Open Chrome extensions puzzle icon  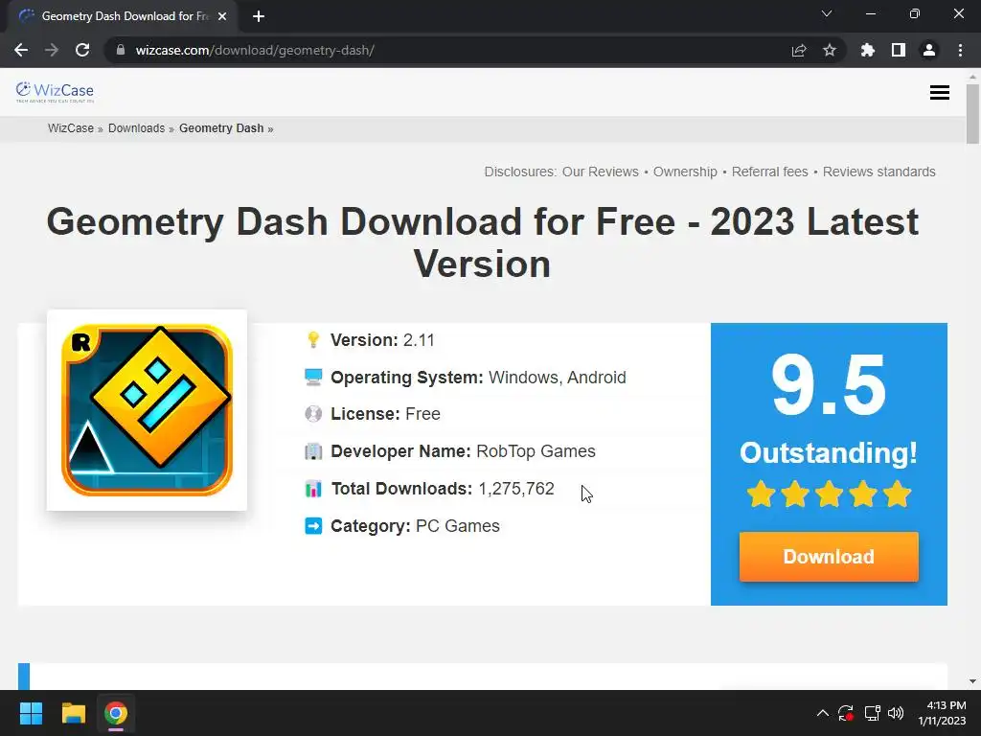tap(867, 50)
